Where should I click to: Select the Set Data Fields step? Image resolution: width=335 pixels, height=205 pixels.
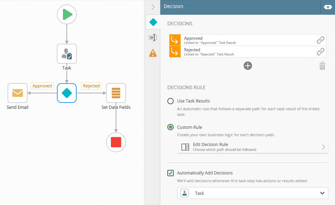[x=116, y=93]
